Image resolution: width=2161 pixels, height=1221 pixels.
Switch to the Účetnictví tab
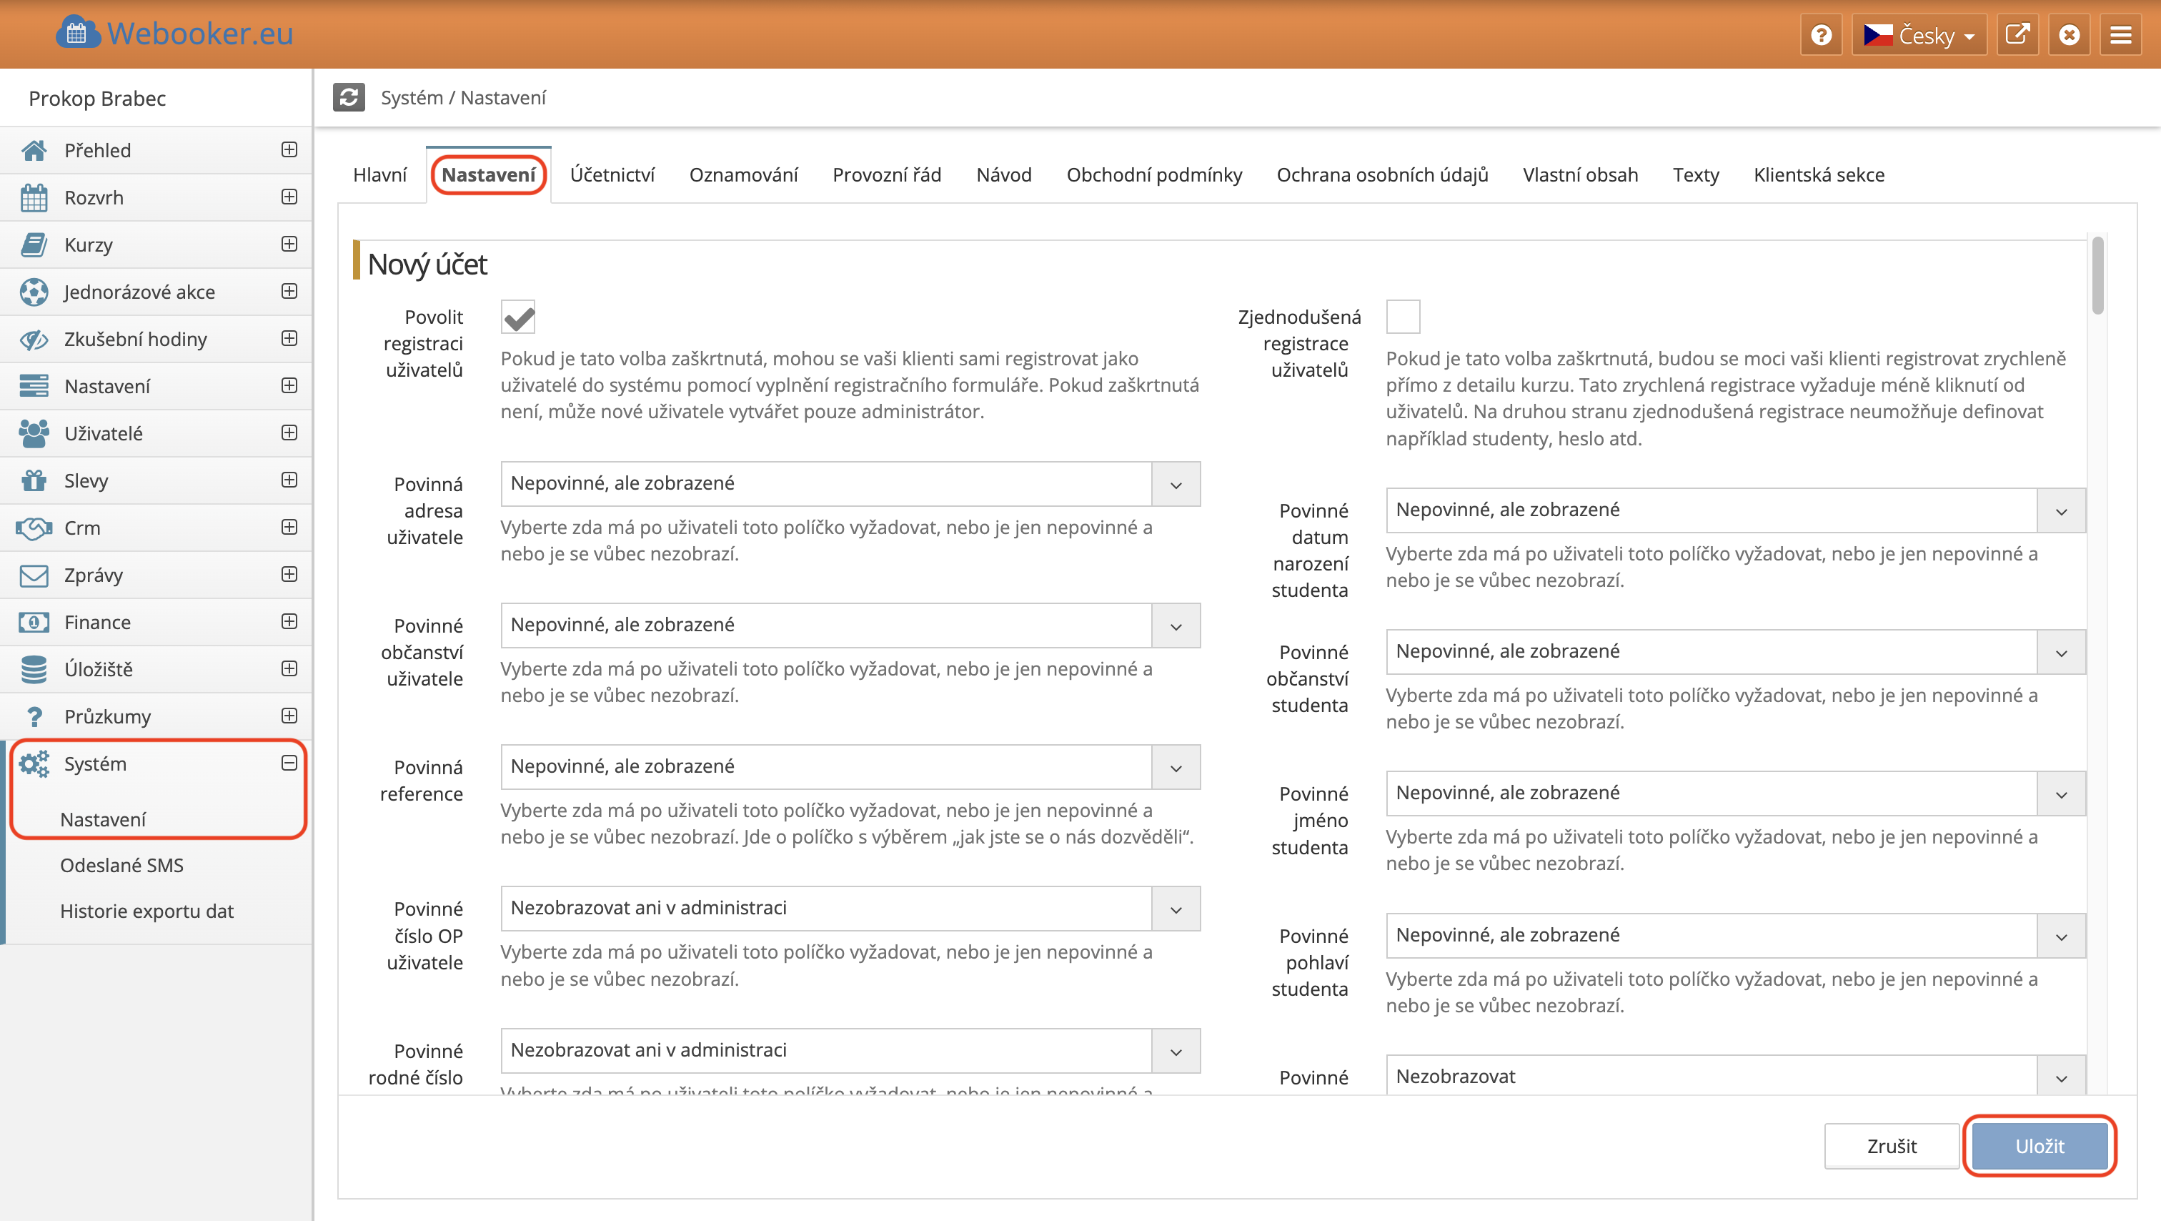(x=612, y=174)
